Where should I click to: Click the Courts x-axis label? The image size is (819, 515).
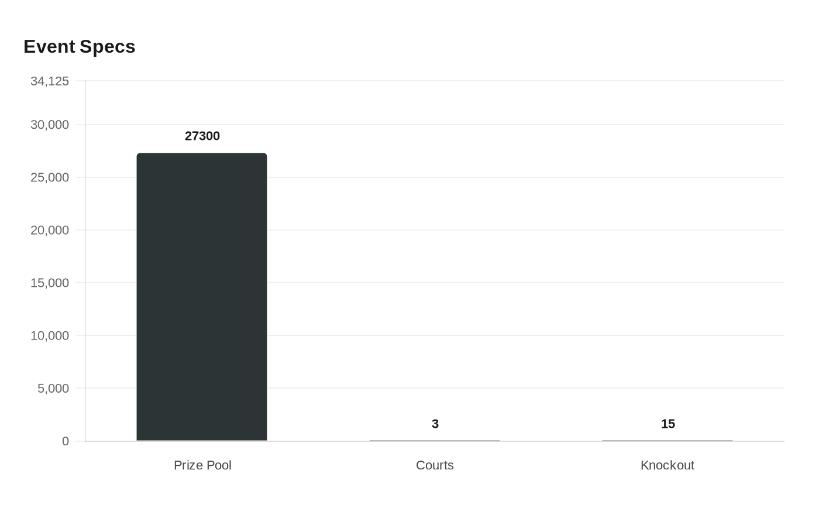click(435, 465)
